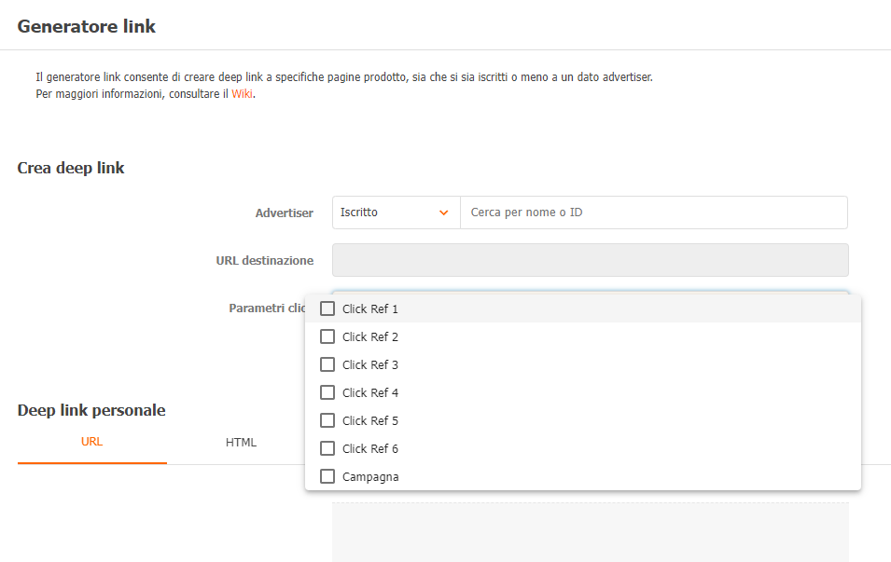Viewport: 891px width, 562px height.
Task: Mark the Click Ref 6 checkbox
Action: [327, 448]
